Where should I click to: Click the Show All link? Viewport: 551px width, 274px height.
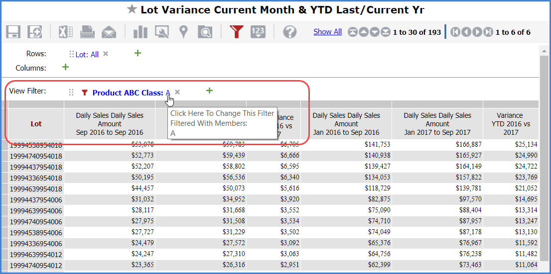[x=327, y=32]
